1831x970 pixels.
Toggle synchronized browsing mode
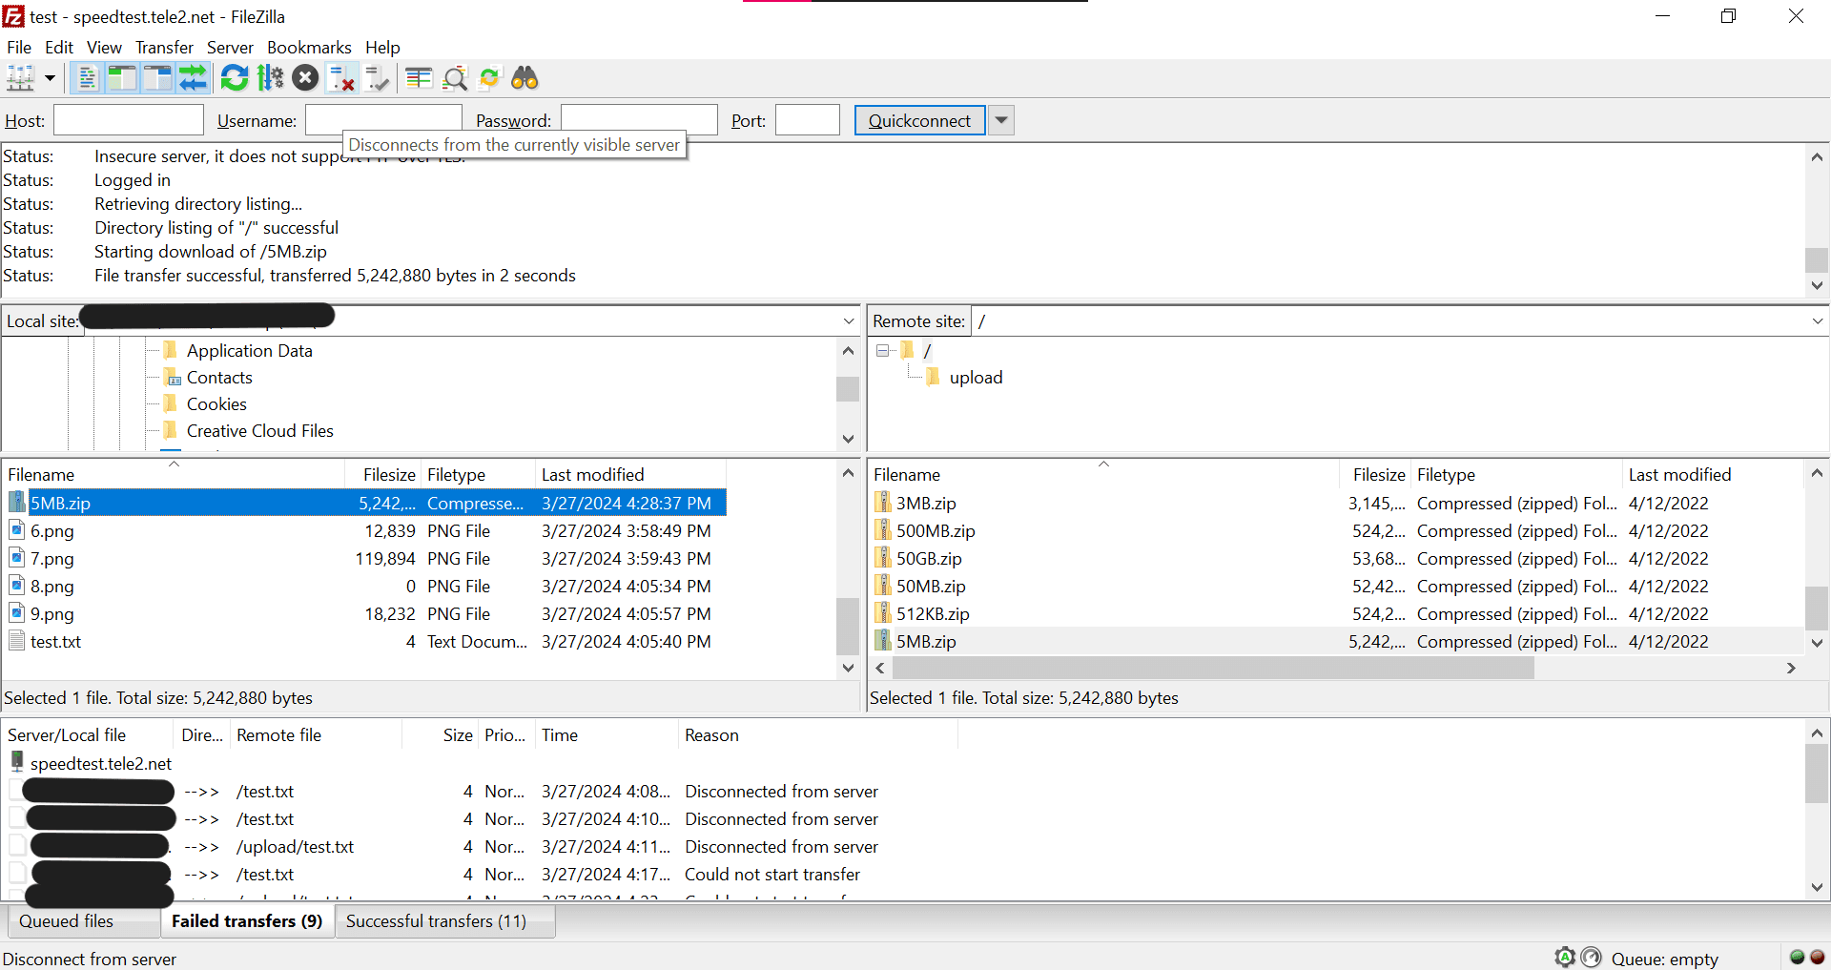489,78
